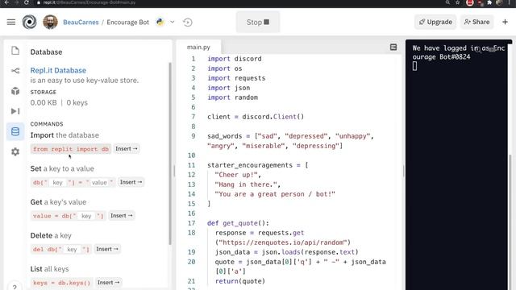Open the Settings gear in sidebar
This screenshot has height=290, width=516.
pyautogui.click(x=15, y=151)
